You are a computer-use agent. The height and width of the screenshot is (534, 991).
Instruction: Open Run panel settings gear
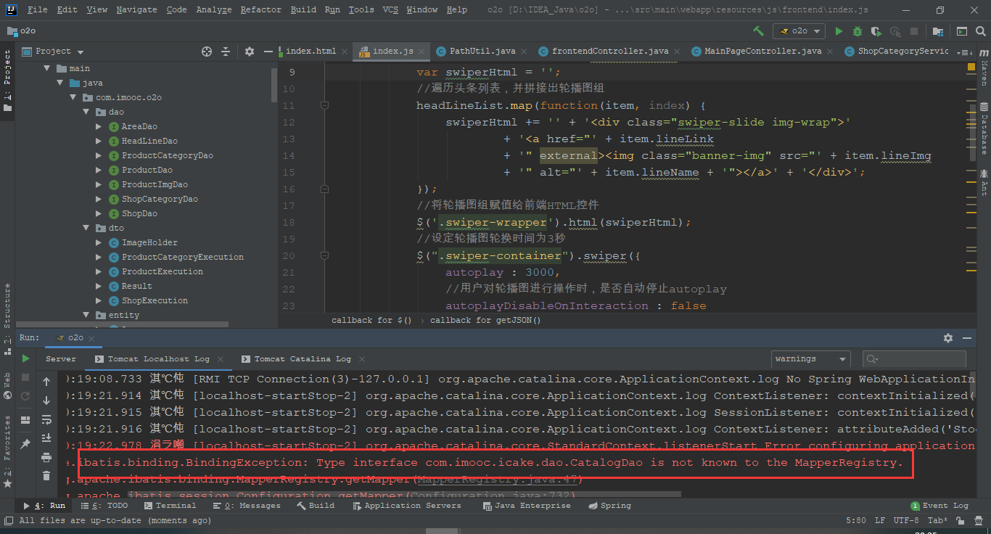pos(948,338)
